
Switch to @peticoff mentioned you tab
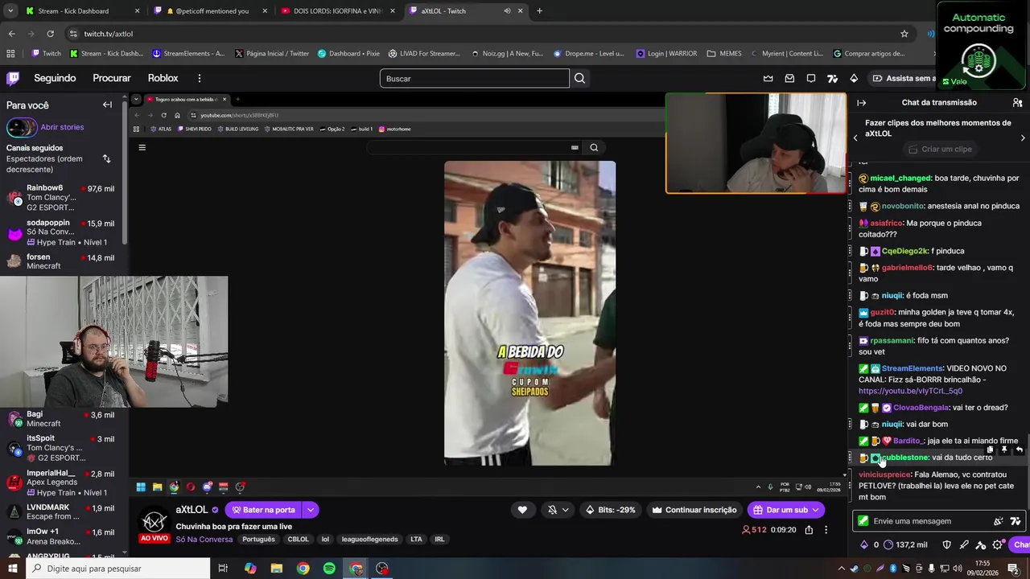tap(211, 11)
